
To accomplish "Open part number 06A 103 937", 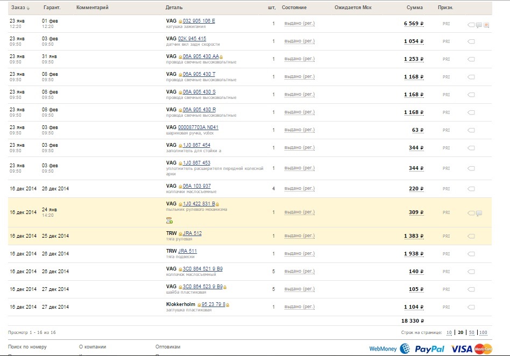I will pyautogui.click(x=197, y=186).
